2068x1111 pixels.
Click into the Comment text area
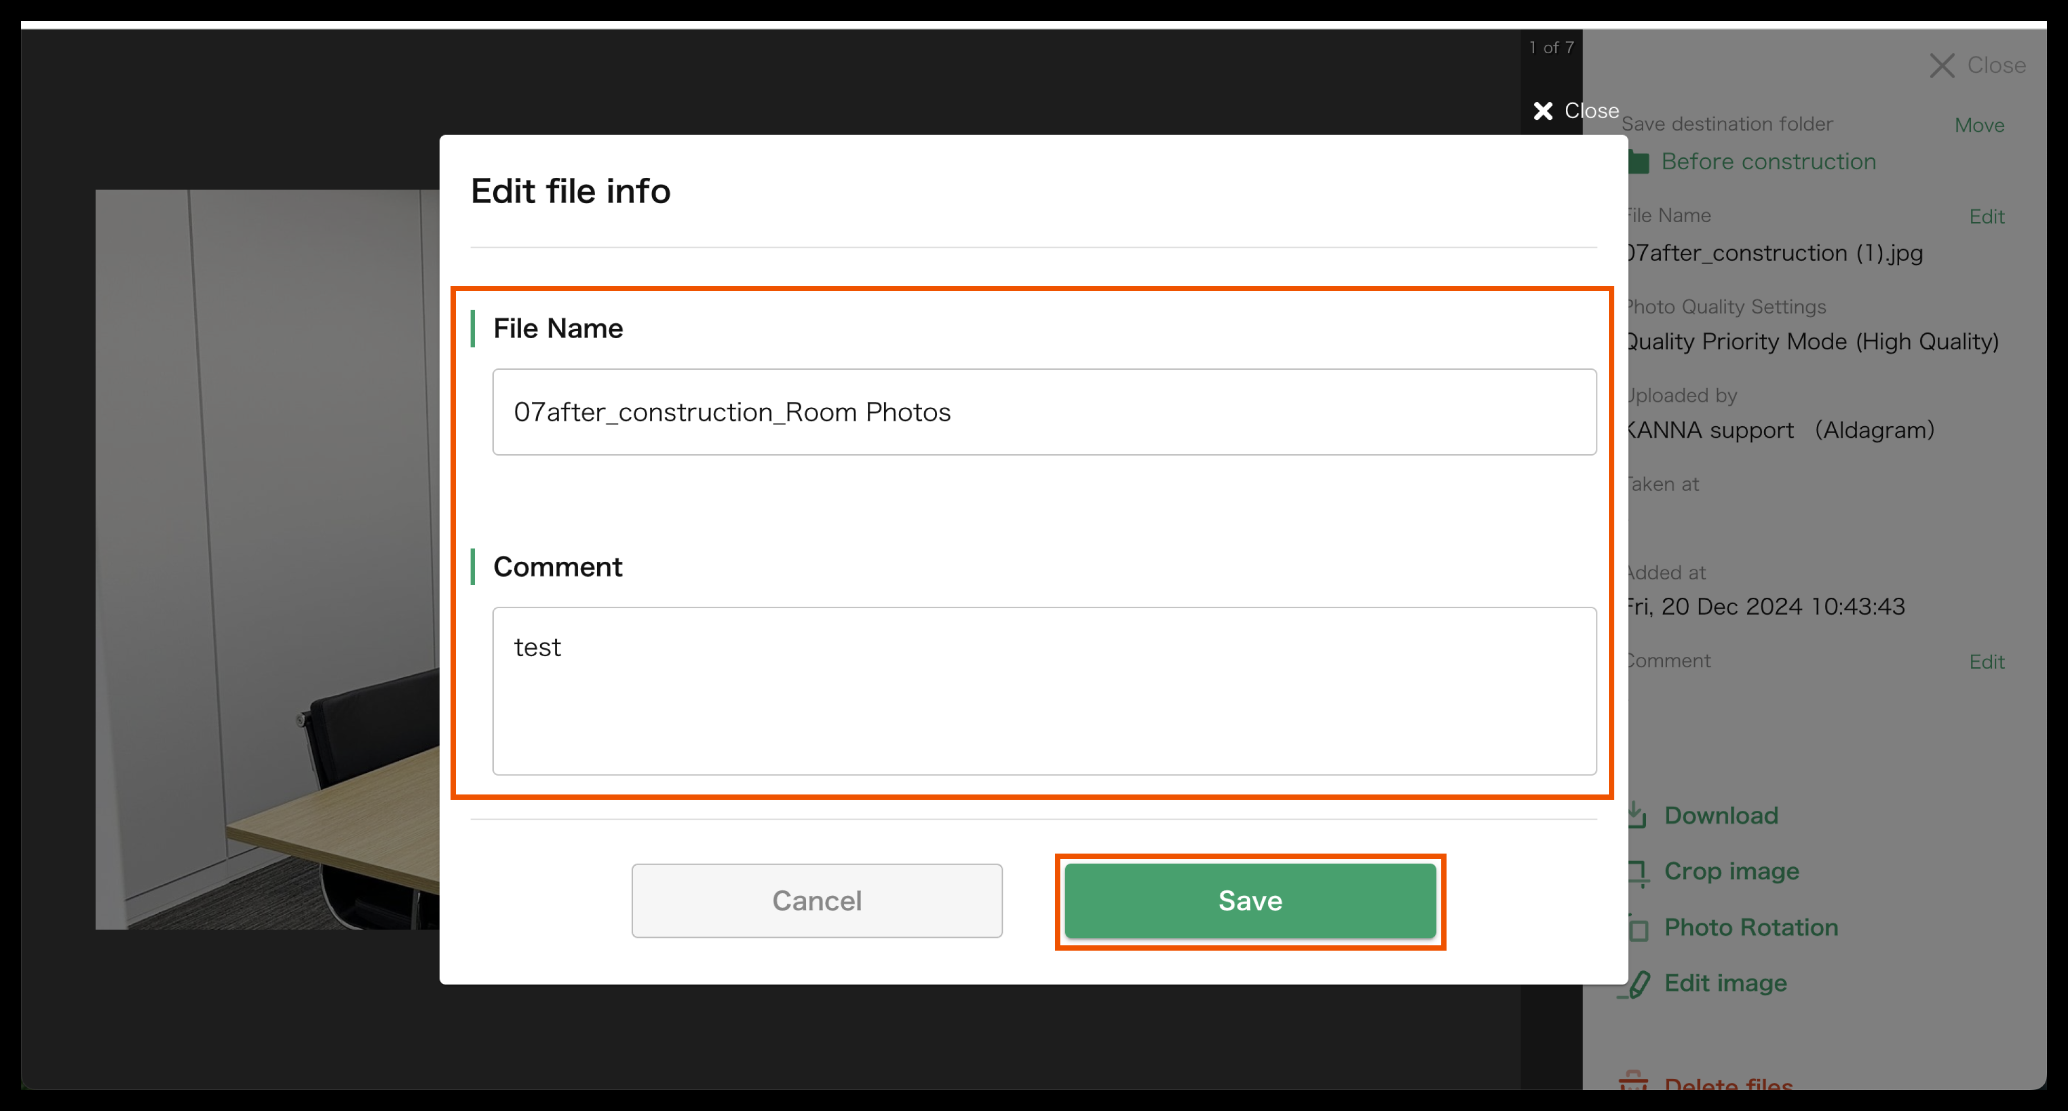(1043, 691)
